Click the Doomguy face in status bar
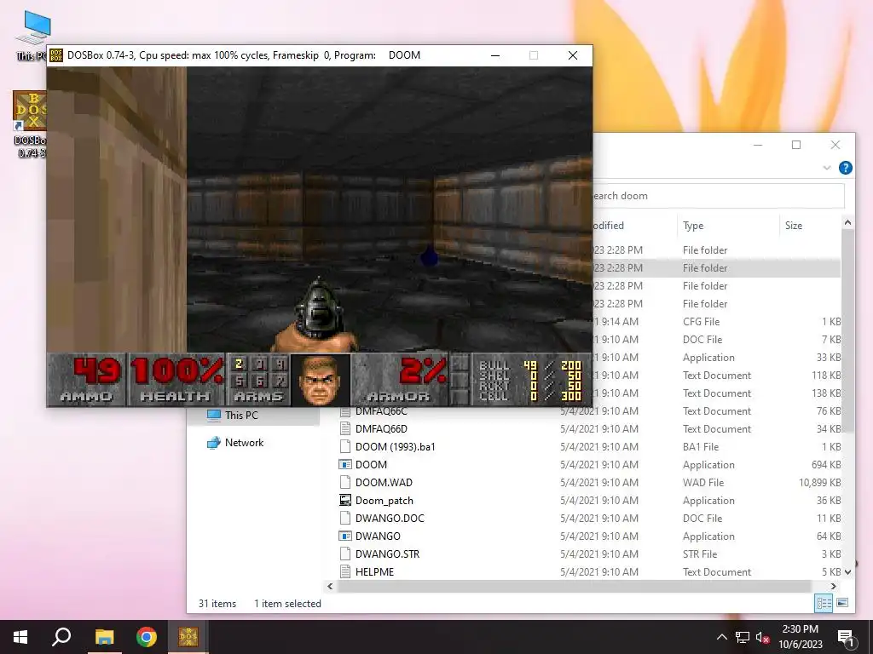The width and height of the screenshot is (873, 654). 321,380
